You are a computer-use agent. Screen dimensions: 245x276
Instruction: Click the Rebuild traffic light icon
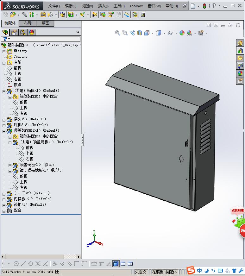pos(204,6)
